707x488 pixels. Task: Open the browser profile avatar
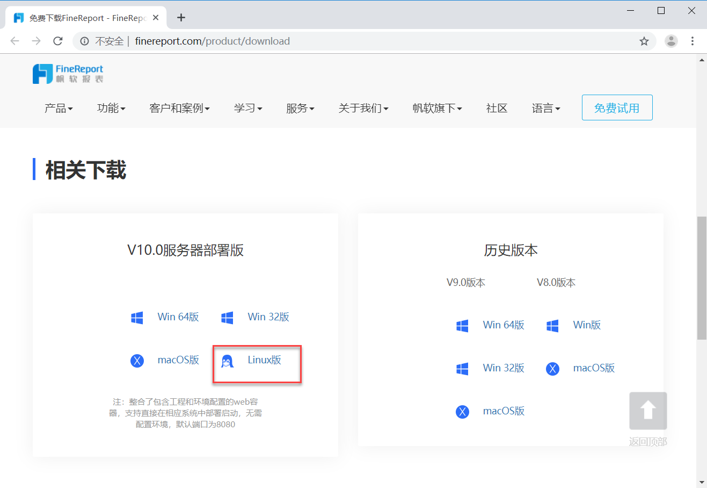[x=671, y=41]
